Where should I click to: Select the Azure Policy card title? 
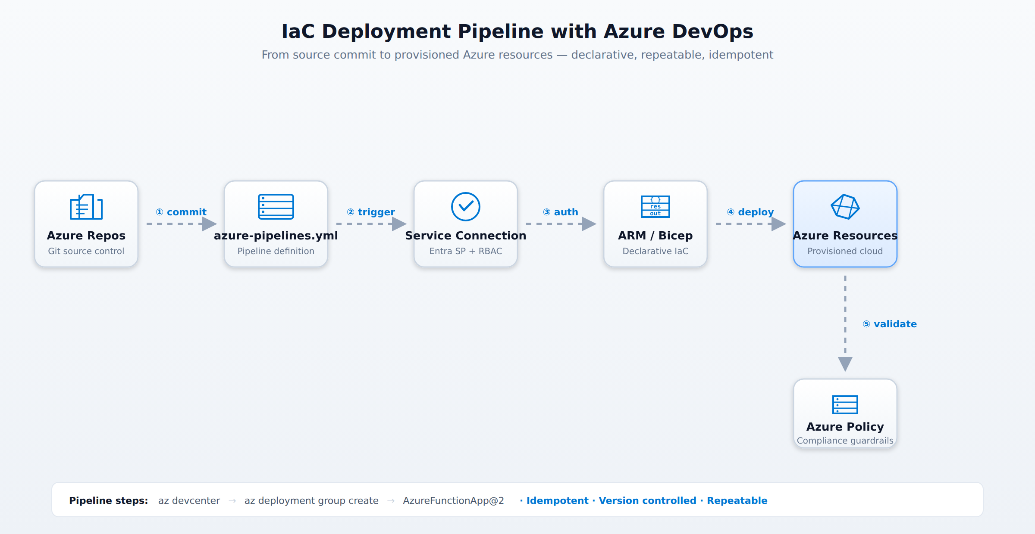point(845,427)
